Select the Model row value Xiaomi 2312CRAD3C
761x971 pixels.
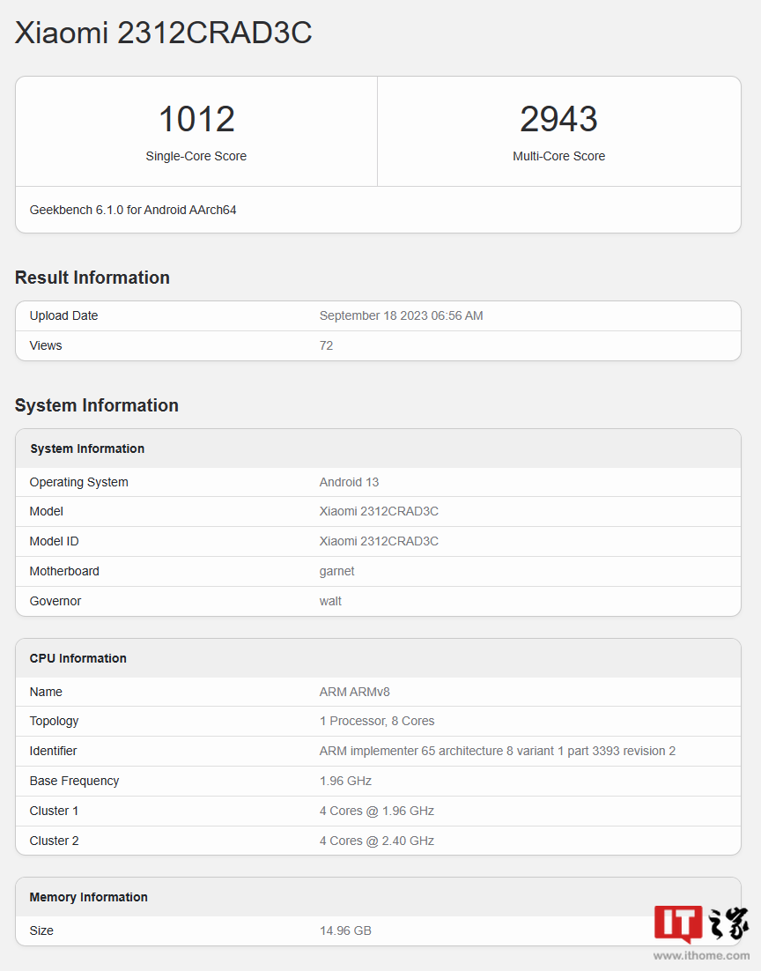click(379, 512)
